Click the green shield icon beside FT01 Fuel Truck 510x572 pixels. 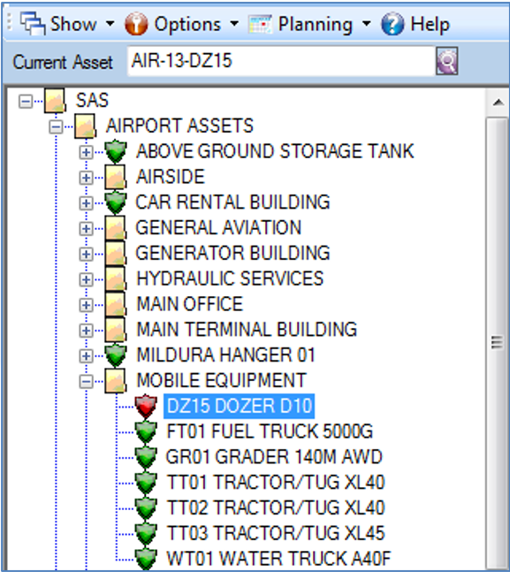(x=146, y=431)
